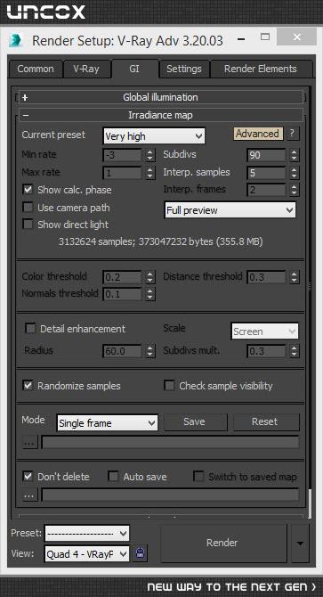Click the Subdivs value input field
The width and height of the screenshot is (323, 597).
tap(266, 155)
